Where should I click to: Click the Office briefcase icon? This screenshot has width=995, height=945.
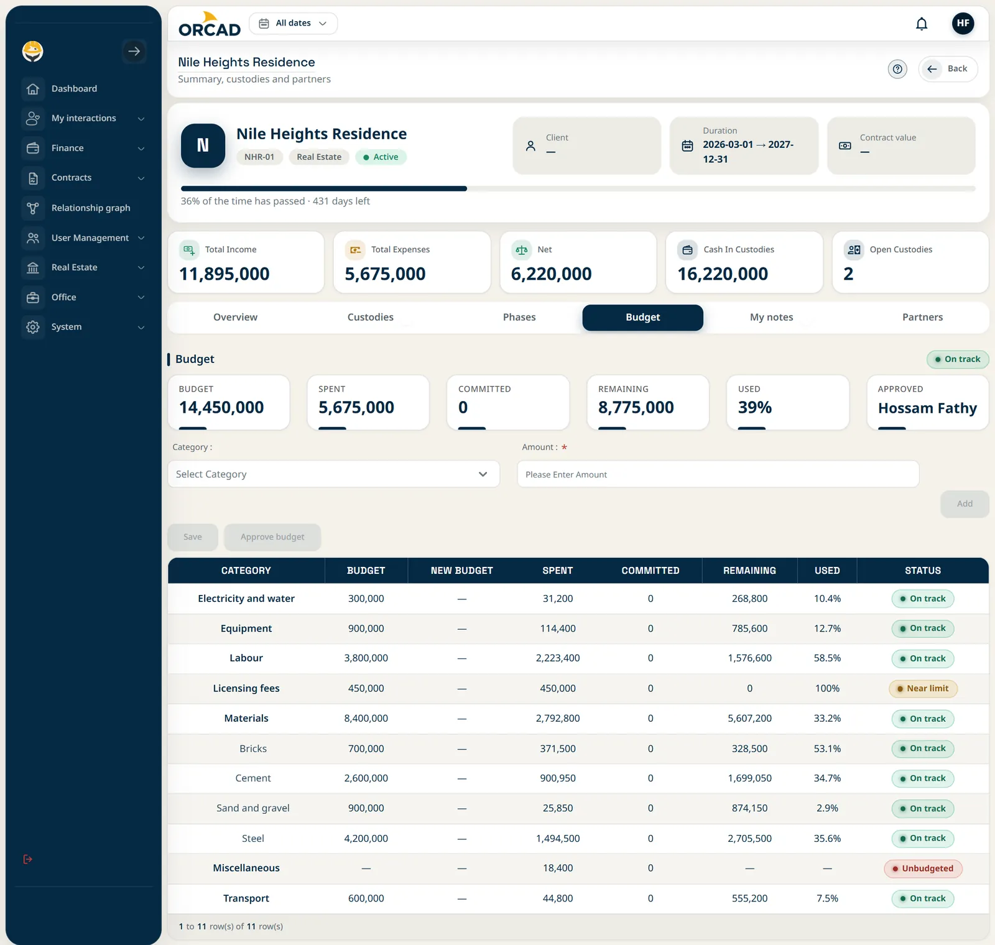coord(33,297)
